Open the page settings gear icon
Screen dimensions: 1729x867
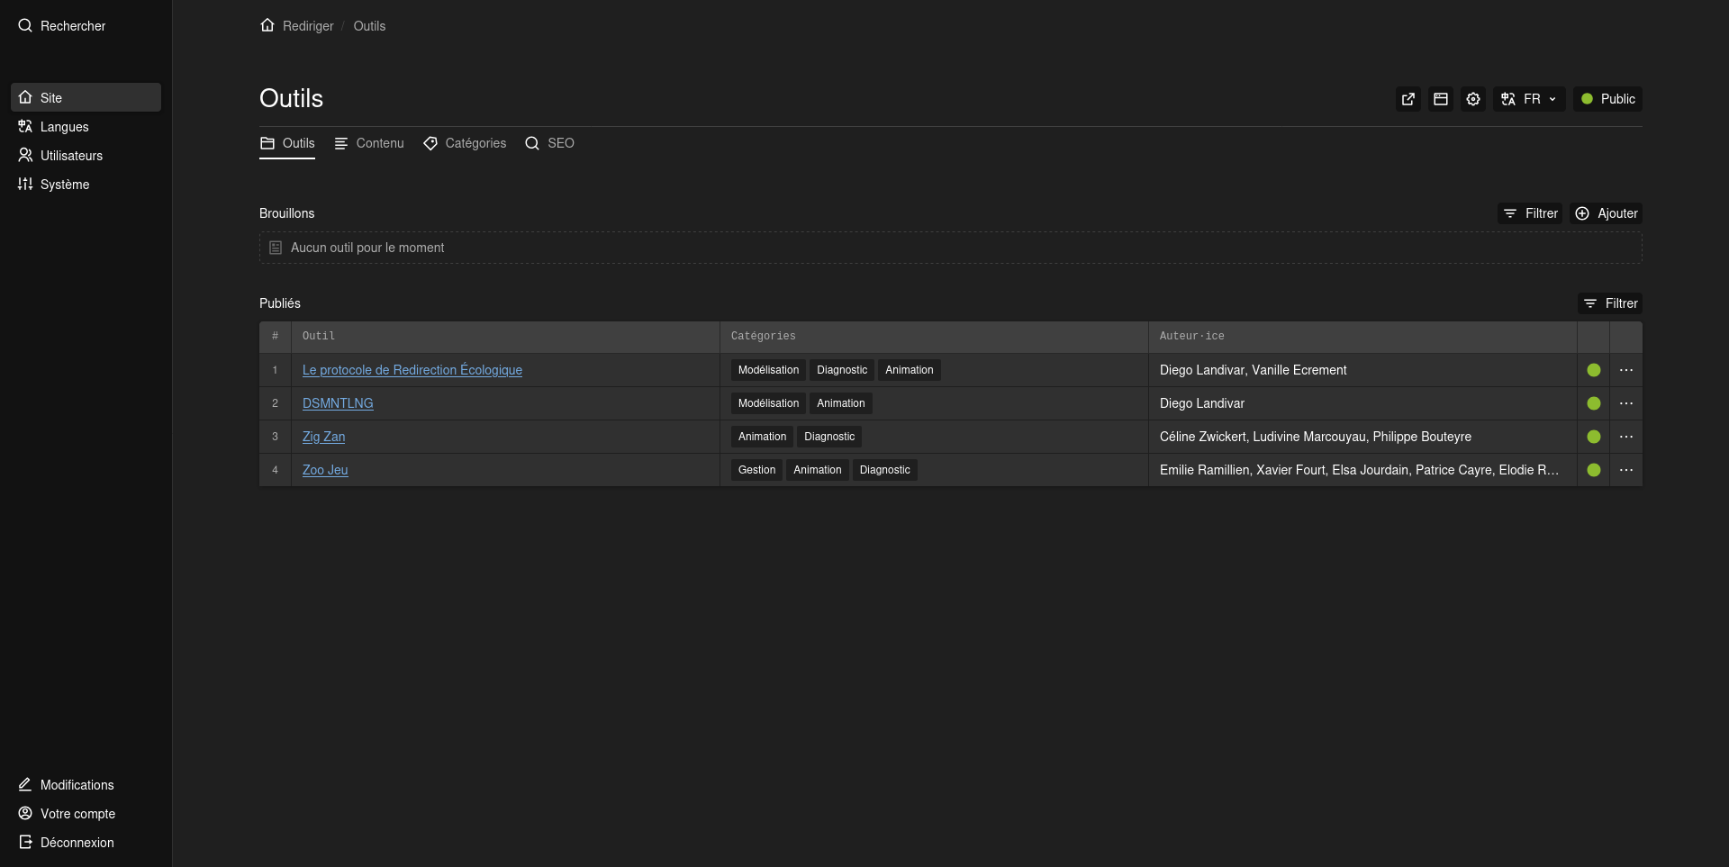pyautogui.click(x=1473, y=99)
